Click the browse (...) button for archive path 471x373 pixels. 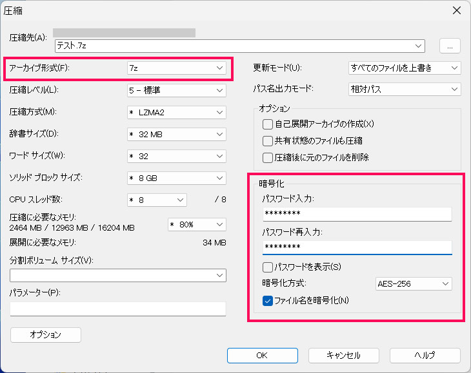[x=449, y=46]
